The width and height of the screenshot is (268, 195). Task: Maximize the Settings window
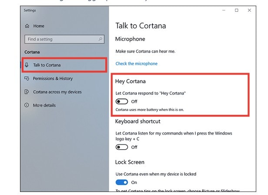(x=237, y=10)
